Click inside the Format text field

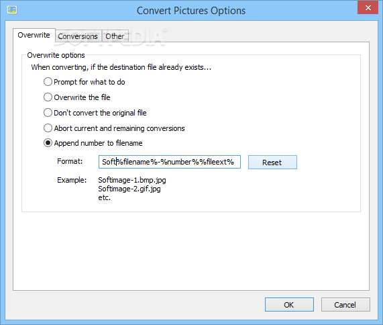pyautogui.click(x=170, y=162)
